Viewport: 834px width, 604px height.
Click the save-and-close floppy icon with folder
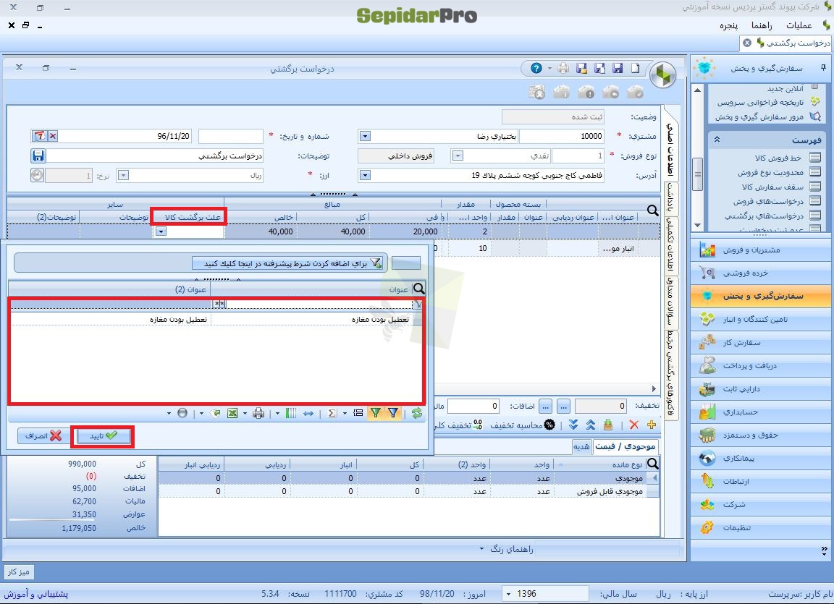pos(581,68)
